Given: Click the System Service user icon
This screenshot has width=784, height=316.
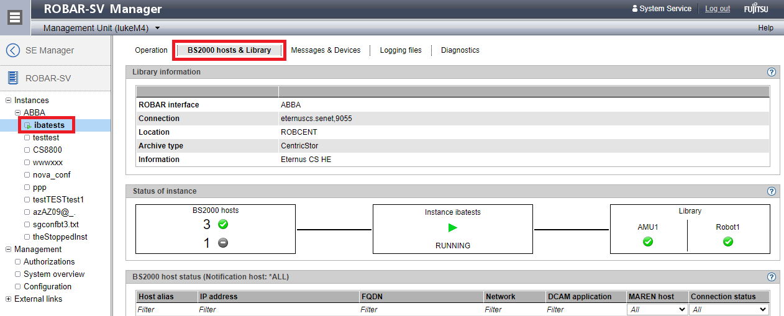Looking at the screenshot, I should click(x=634, y=9).
